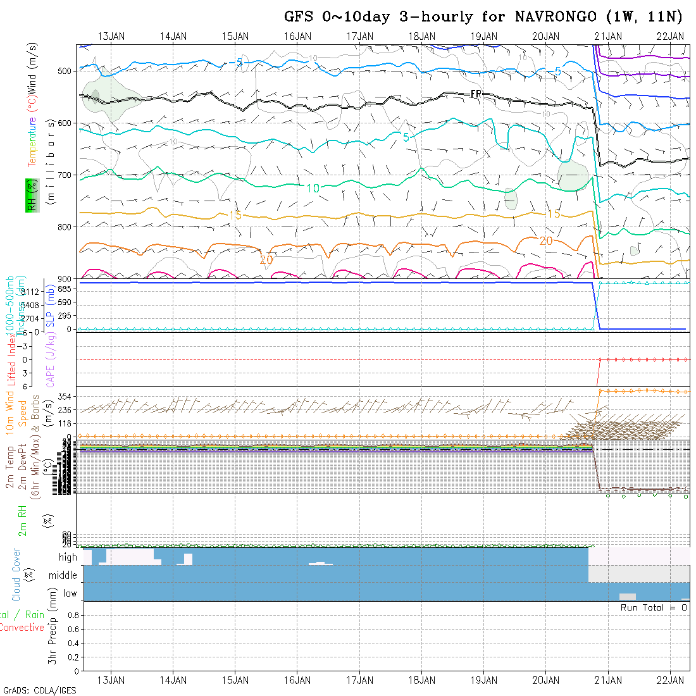The width and height of the screenshot is (696, 696).
Task: Click the orange 20 contour label near 20JAN
Action: point(546,240)
